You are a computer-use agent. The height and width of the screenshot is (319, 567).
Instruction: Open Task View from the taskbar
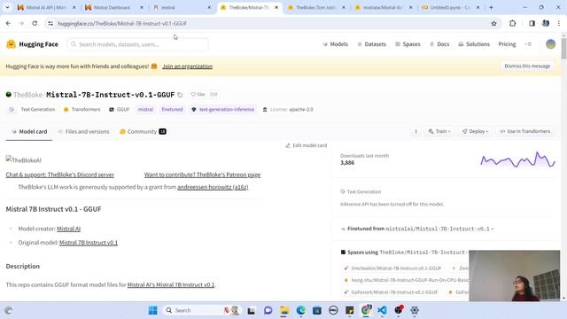(x=252, y=310)
